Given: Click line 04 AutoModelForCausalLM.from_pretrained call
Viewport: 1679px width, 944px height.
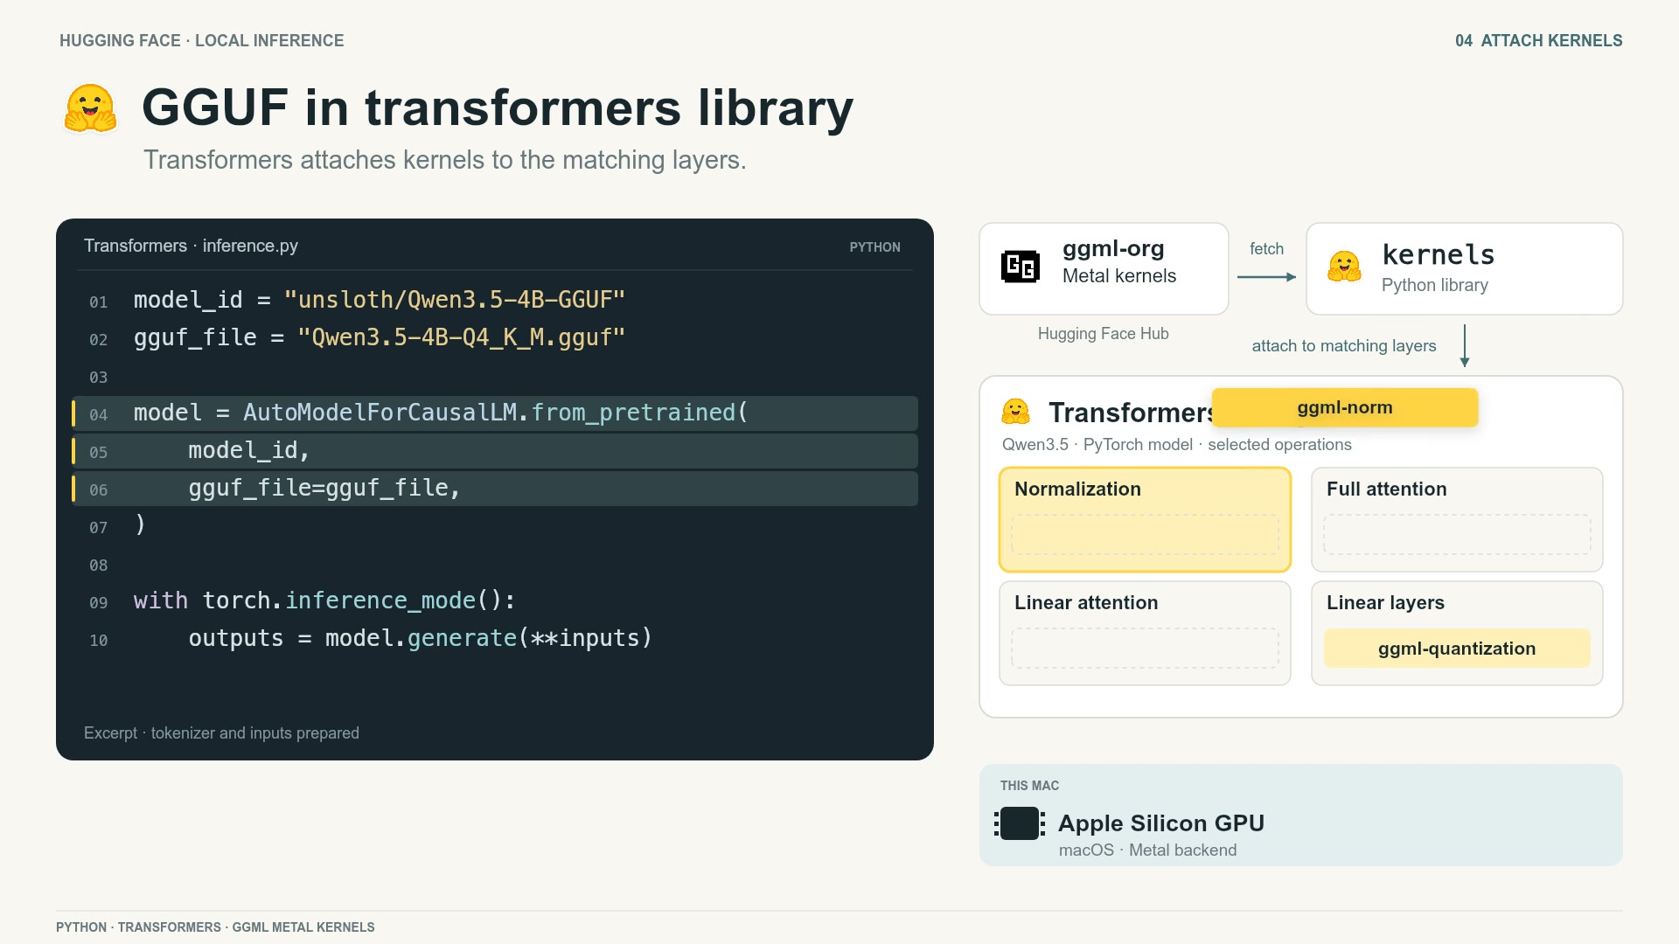Looking at the screenshot, I should [x=495, y=413].
